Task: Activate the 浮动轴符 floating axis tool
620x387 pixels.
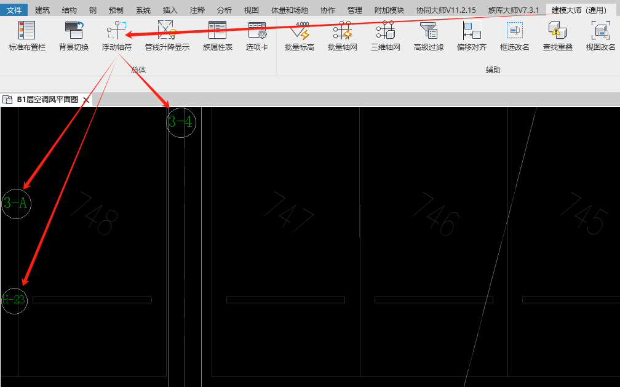Action: click(x=117, y=36)
